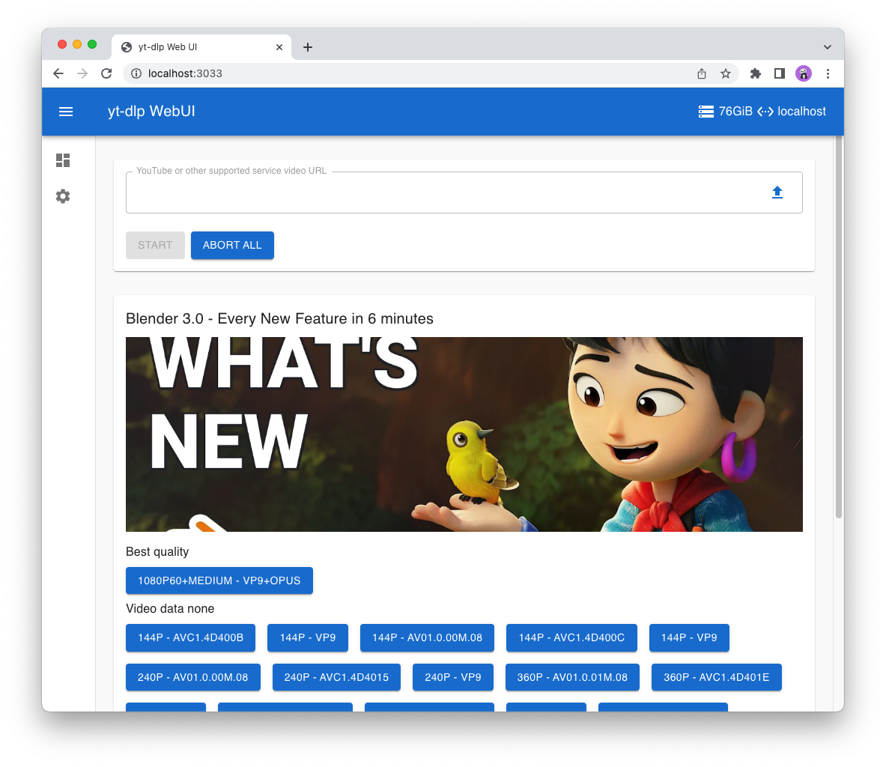Click the ABORT ALL button
The height and width of the screenshot is (767, 886).
click(232, 245)
